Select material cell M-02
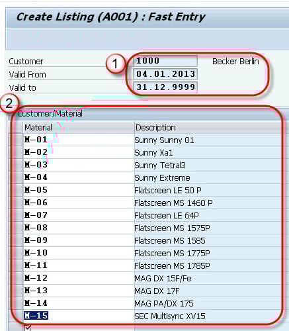This screenshot has width=289, height=331. coord(79,152)
